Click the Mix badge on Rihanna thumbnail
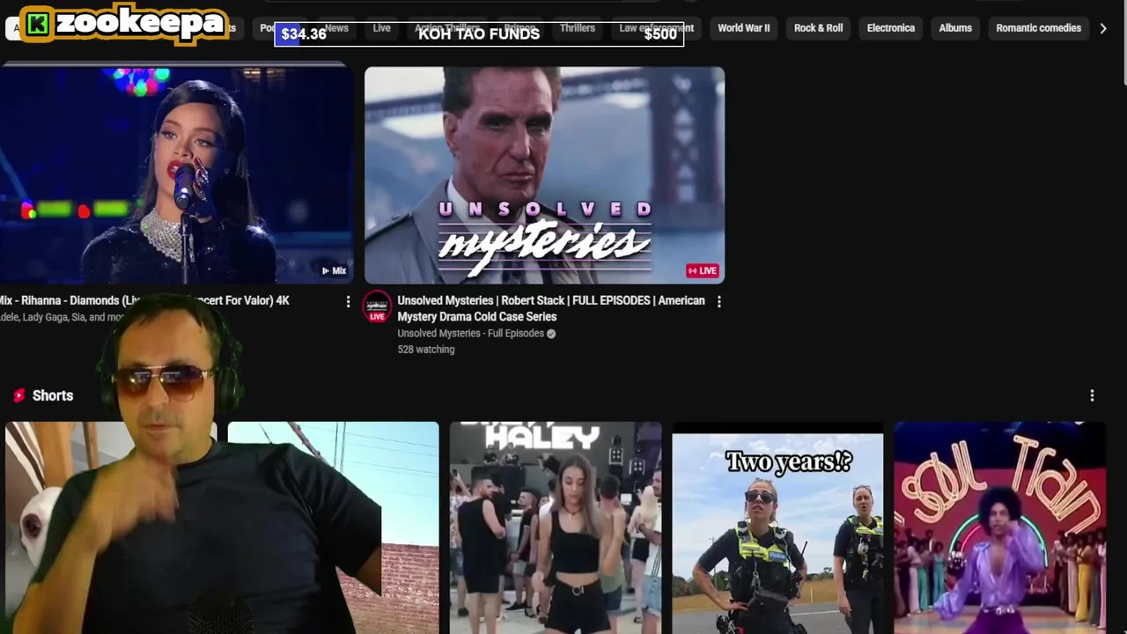The height and width of the screenshot is (634, 1127). (334, 270)
